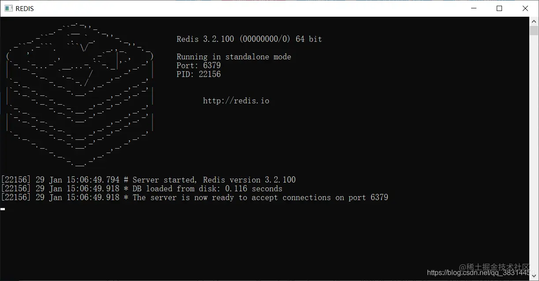Click the REDIS window title text
Image resolution: width=539 pixels, height=281 pixels.
[x=25, y=9]
